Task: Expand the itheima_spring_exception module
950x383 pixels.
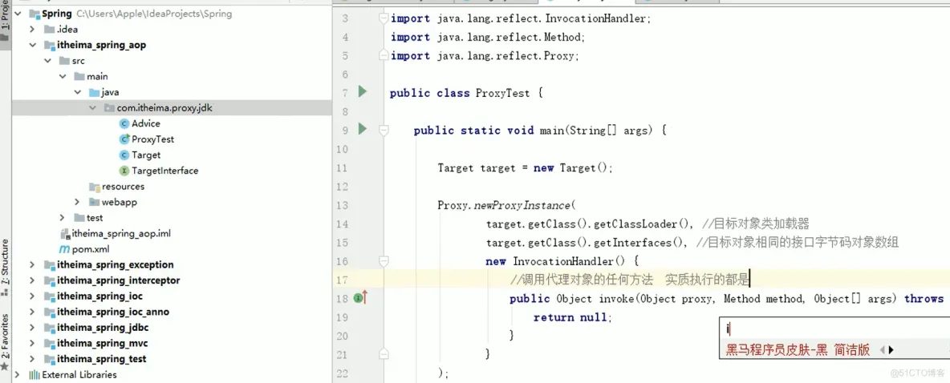Action: pos(32,265)
